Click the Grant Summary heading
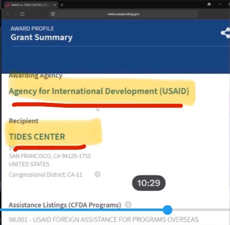The height and width of the screenshot is (225, 230). click(42, 37)
